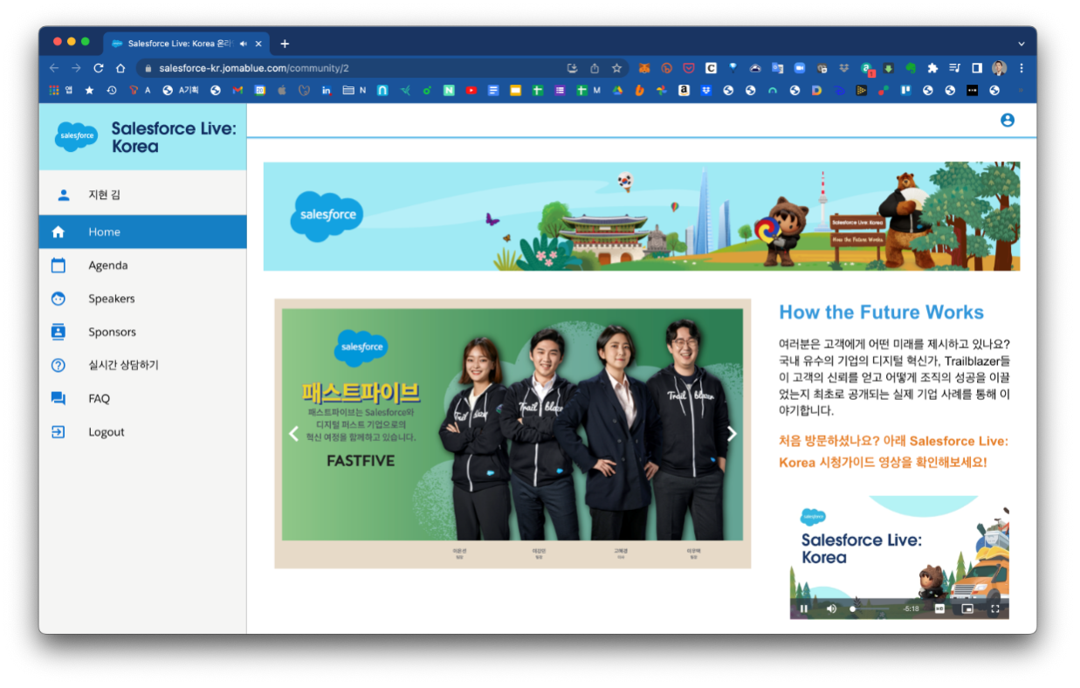Pause the Salesforce Live guide video
The image size is (1080, 688).
(804, 609)
